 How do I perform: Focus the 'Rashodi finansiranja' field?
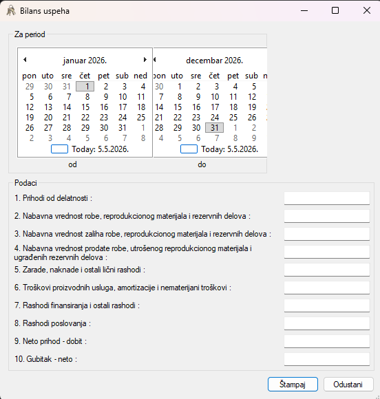pyautogui.click(x=327, y=305)
